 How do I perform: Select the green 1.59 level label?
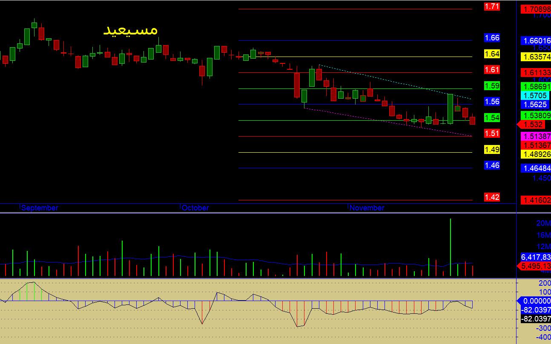pos(492,86)
